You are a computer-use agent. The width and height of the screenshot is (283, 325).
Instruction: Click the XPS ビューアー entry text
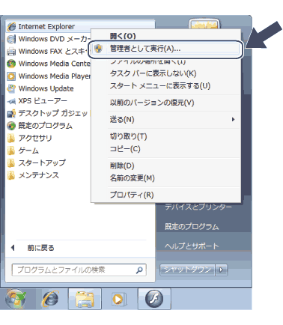coord(43,101)
